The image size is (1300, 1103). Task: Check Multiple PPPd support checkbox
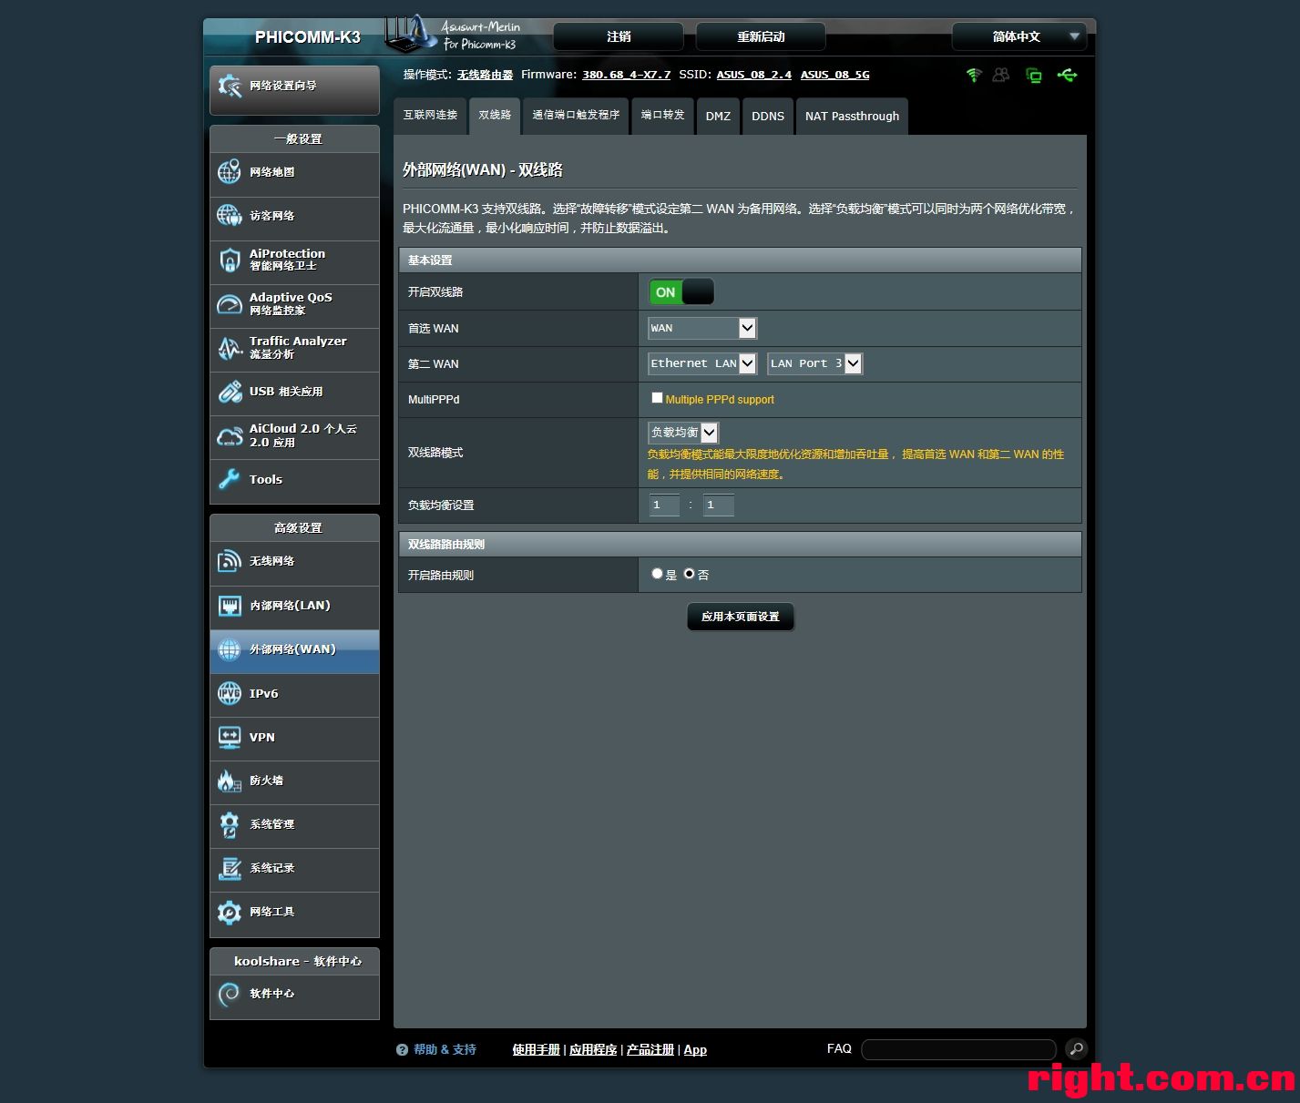click(657, 398)
